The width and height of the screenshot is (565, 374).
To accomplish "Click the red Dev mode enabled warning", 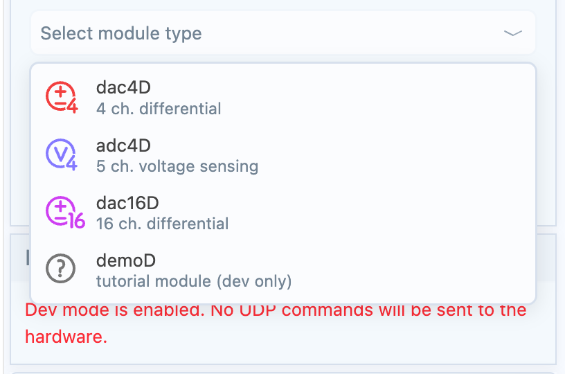I will click(x=276, y=323).
